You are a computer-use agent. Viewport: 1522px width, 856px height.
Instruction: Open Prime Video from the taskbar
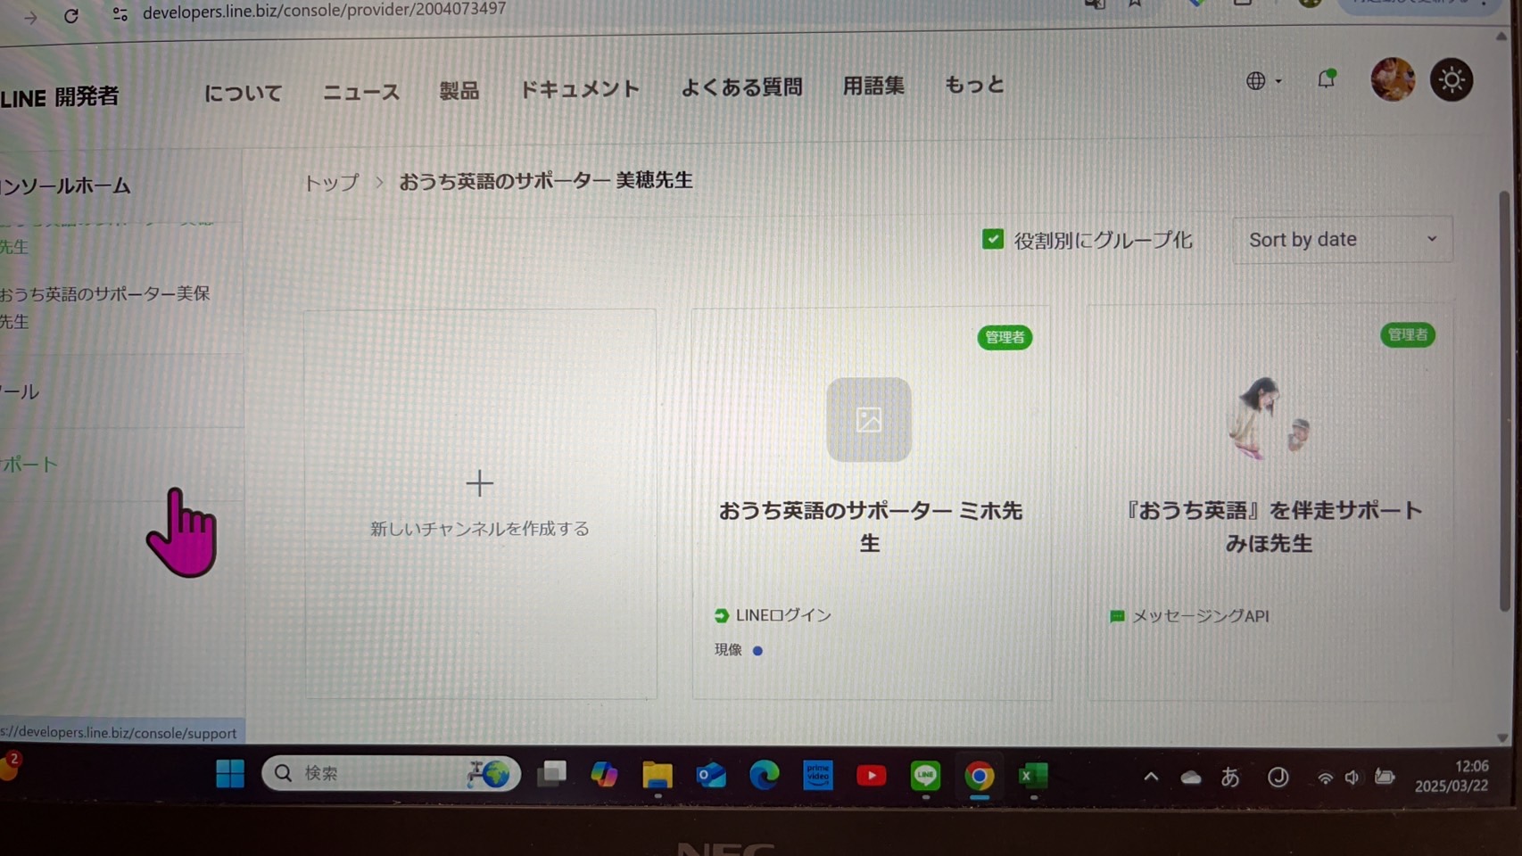point(818,775)
